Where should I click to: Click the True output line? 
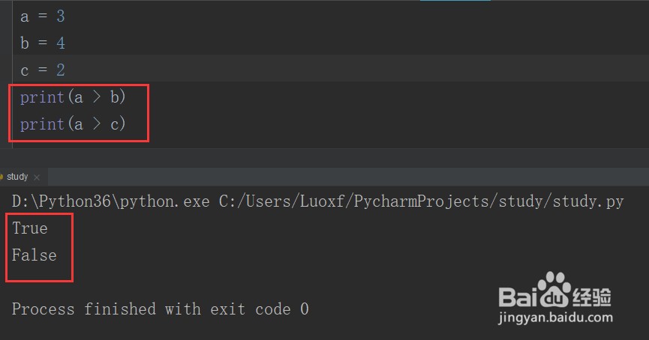pyautogui.click(x=30, y=228)
